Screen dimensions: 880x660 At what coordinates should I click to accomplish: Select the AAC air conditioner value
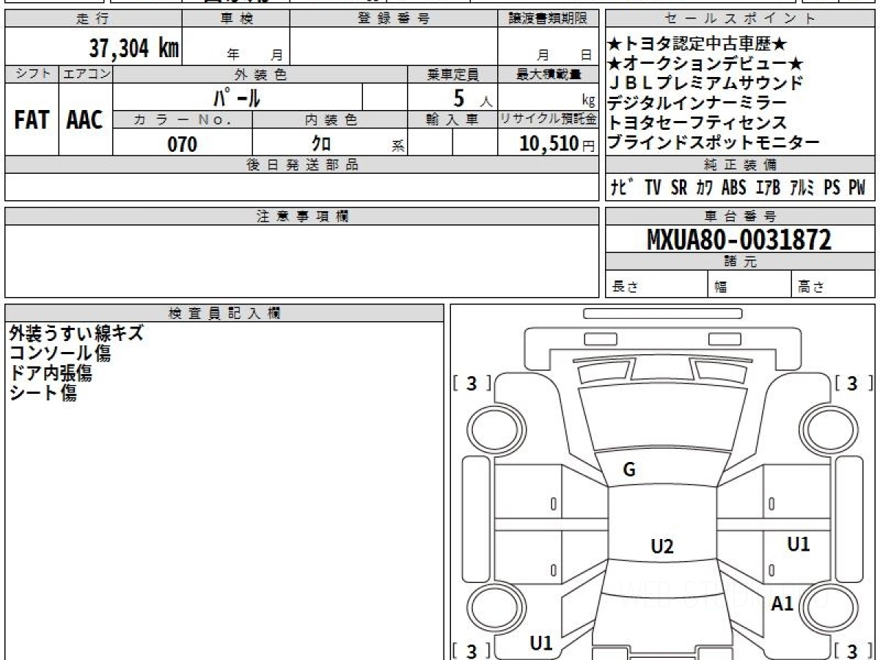85,120
